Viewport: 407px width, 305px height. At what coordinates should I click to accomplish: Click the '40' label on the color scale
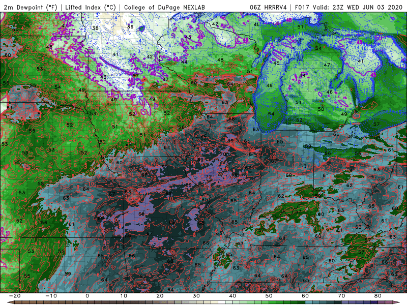[x=232, y=296]
